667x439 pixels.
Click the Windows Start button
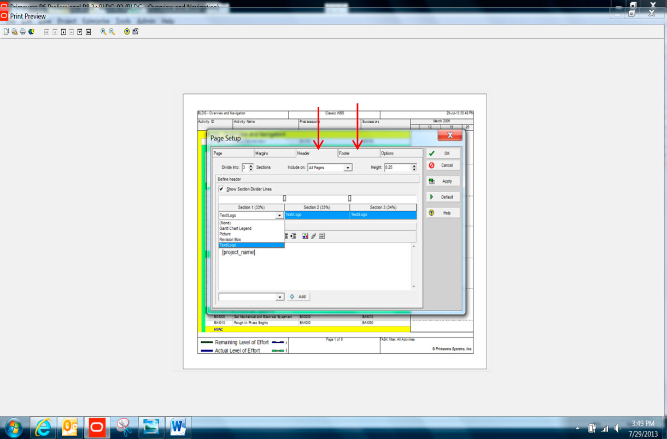click(13, 427)
